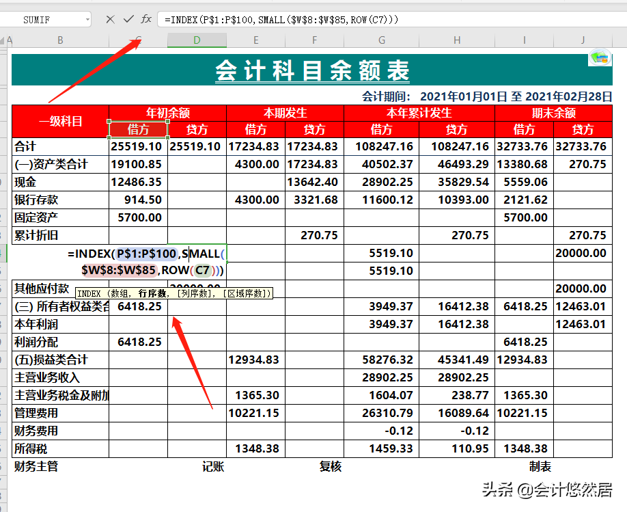Click the cell showing 25519.10 total
Screen dimensions: 627x512
pos(136,146)
